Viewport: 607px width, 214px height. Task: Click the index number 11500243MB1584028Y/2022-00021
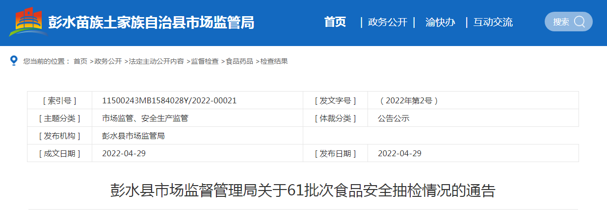pos(169,100)
